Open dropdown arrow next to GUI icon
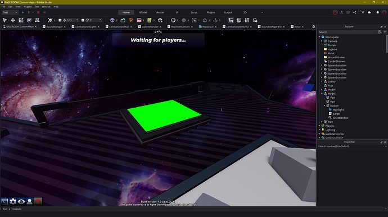The width and height of the screenshot is (388, 217). point(143,20)
